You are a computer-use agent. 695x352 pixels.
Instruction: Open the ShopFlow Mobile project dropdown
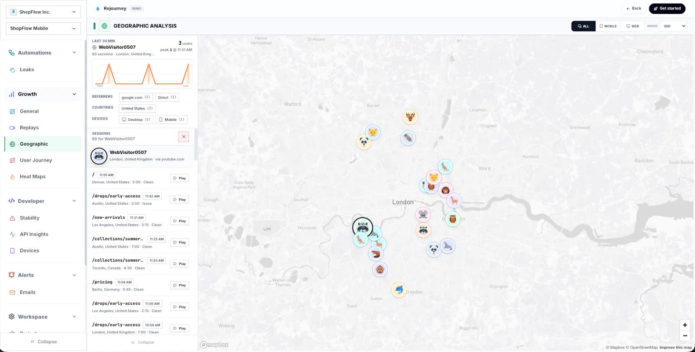click(x=43, y=28)
